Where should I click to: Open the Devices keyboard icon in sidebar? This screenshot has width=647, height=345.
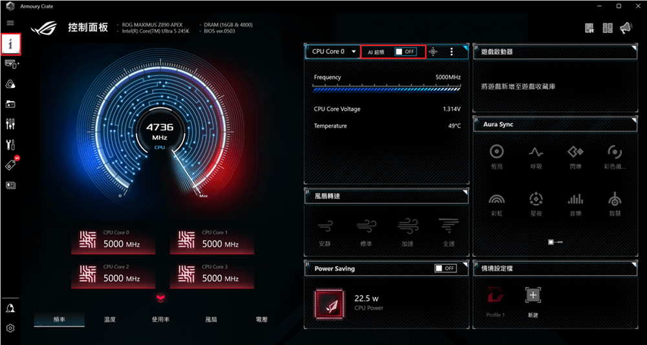[11, 64]
